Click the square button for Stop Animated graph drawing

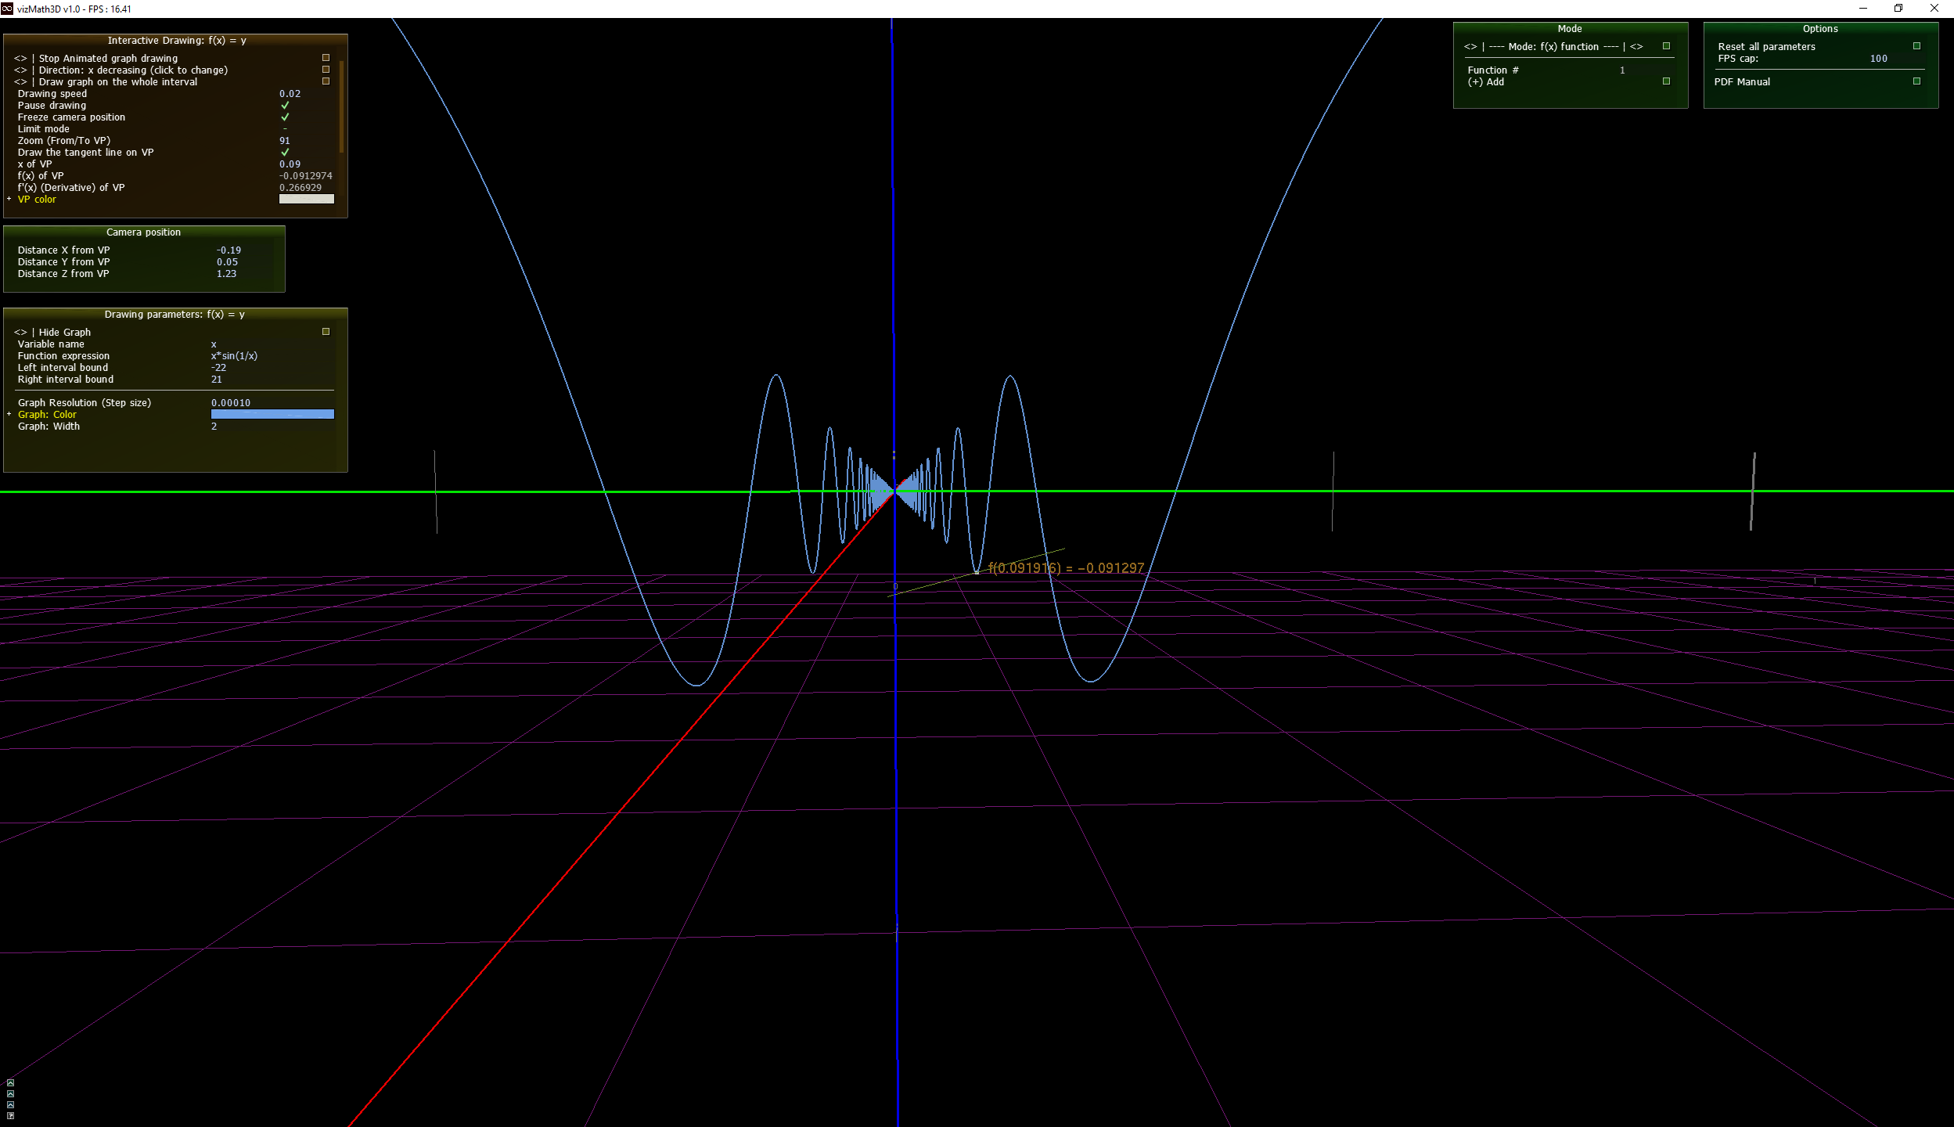326,58
